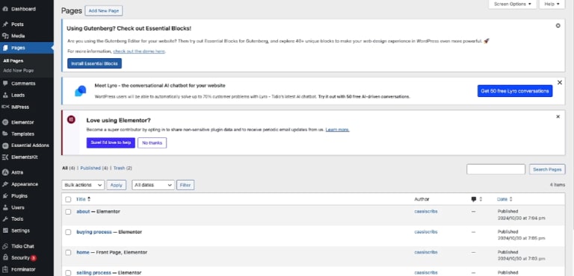
Task: Click the Astra icon in sidebar
Action: click(5, 172)
